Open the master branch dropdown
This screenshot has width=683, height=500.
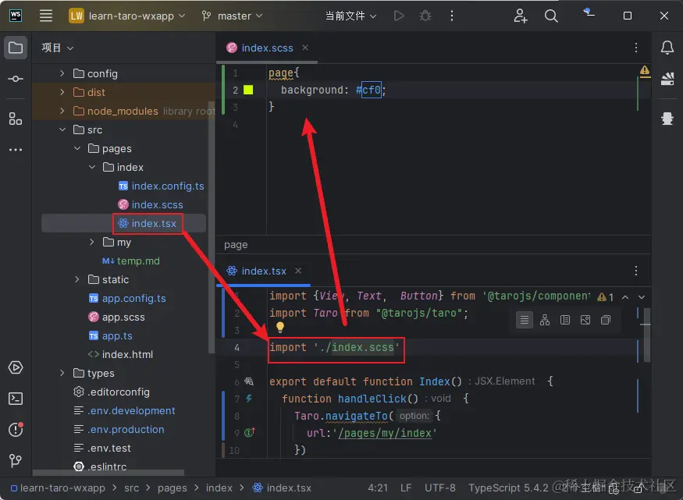click(x=233, y=16)
